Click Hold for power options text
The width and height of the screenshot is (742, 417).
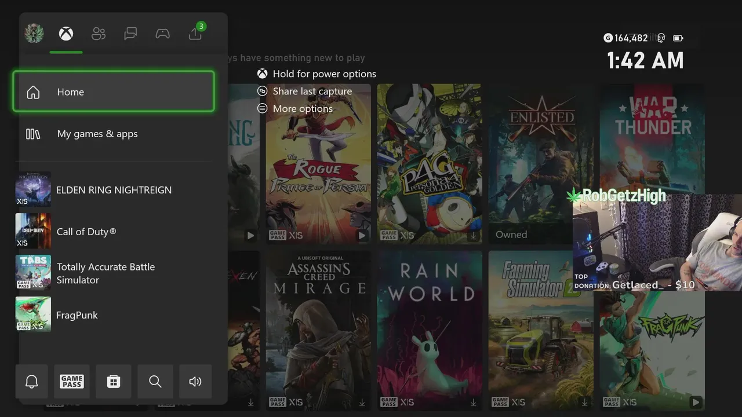pos(325,74)
